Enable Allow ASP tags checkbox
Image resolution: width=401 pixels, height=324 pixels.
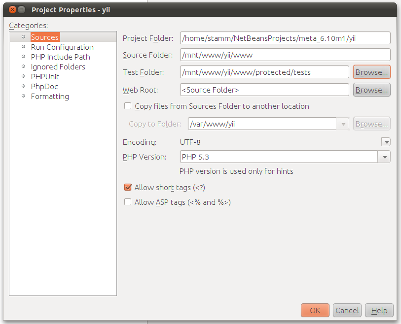(x=128, y=202)
